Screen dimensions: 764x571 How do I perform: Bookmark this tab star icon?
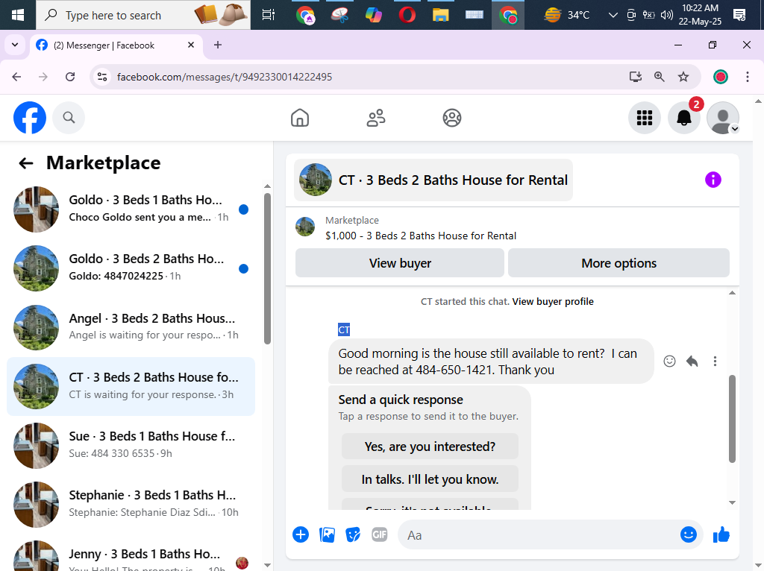tap(683, 77)
